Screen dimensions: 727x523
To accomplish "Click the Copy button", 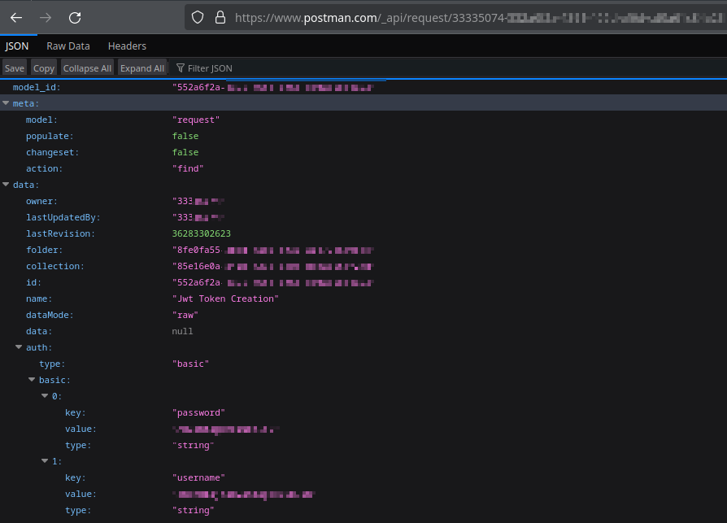I will [44, 68].
